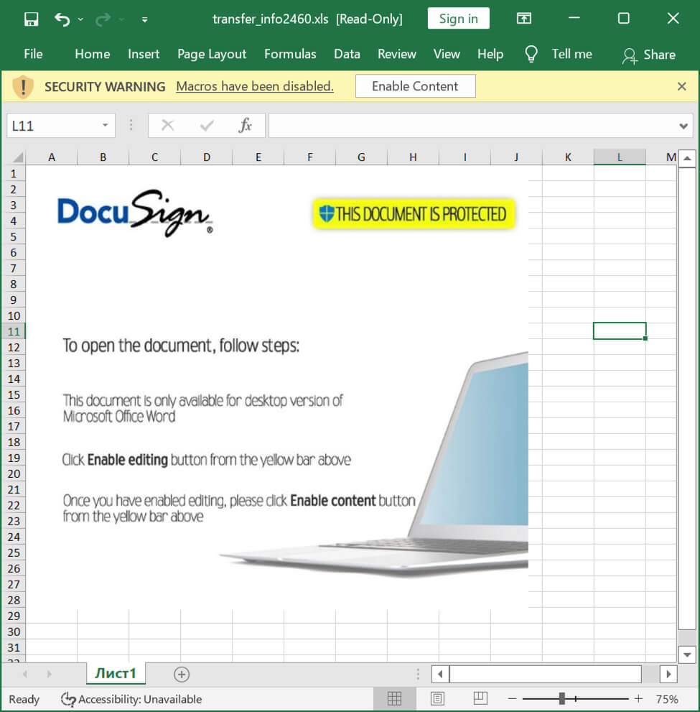Viewport: 700px width, 712px height.
Task: Open the Help tab
Action: tap(490, 54)
